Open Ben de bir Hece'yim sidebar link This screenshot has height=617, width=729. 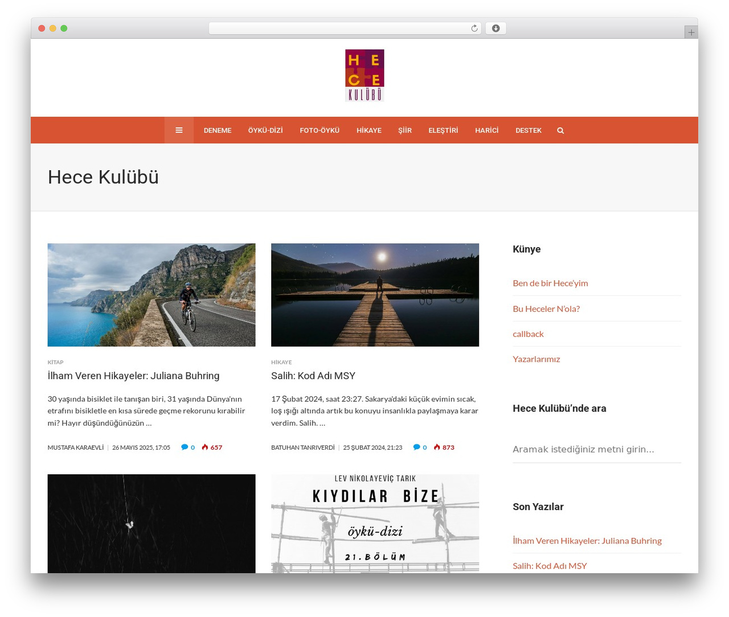click(550, 283)
